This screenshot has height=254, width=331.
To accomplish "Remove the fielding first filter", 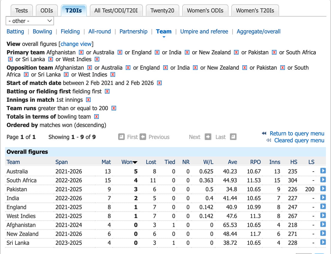I will coord(107,91).
